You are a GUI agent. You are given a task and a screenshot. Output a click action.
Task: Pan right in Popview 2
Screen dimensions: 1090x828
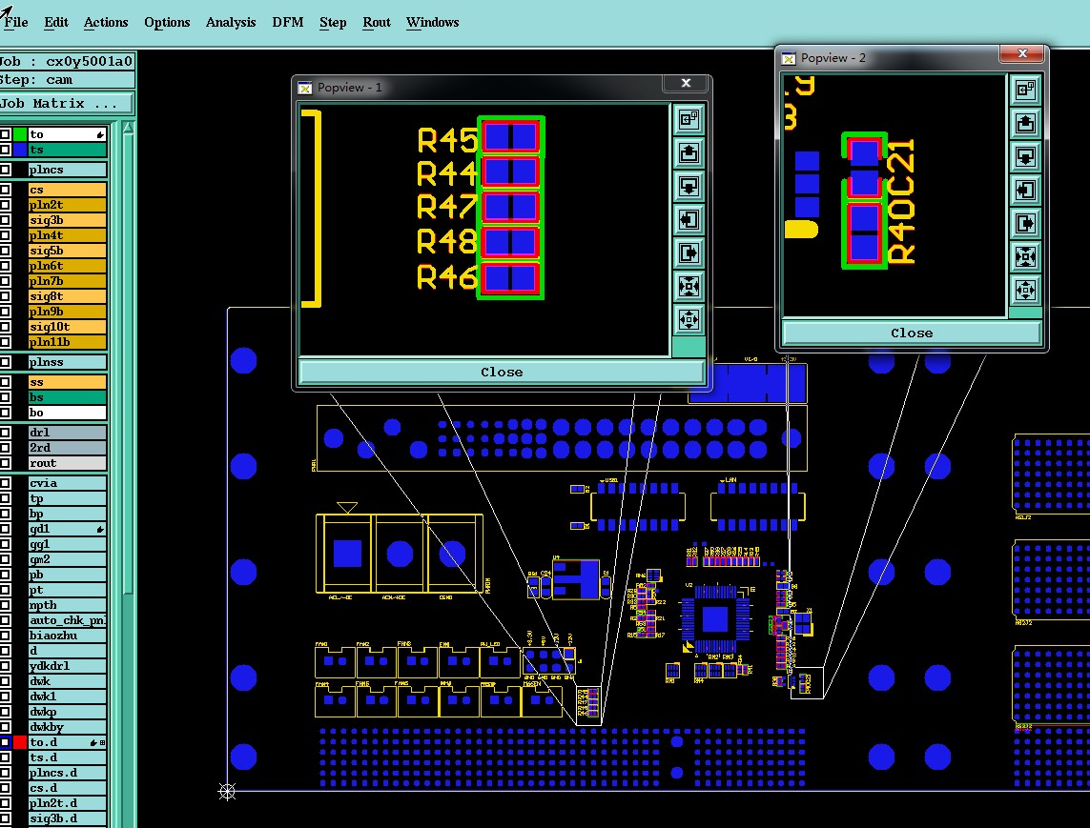pyautogui.click(x=1025, y=224)
